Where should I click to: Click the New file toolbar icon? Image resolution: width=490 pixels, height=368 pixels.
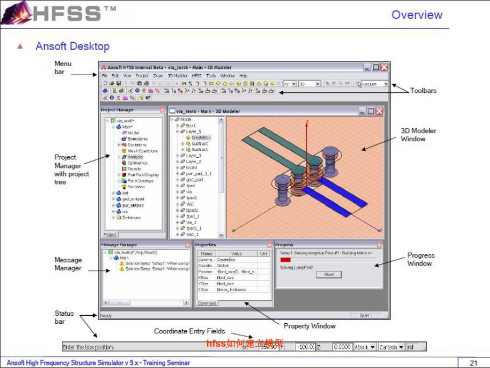105,83
